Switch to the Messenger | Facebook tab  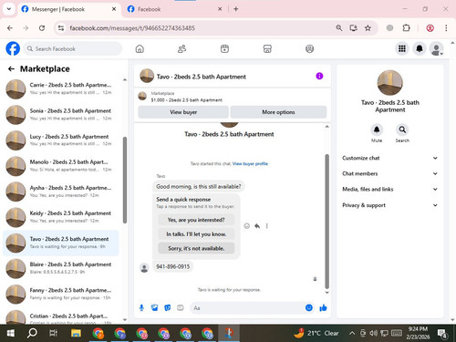coord(68,9)
